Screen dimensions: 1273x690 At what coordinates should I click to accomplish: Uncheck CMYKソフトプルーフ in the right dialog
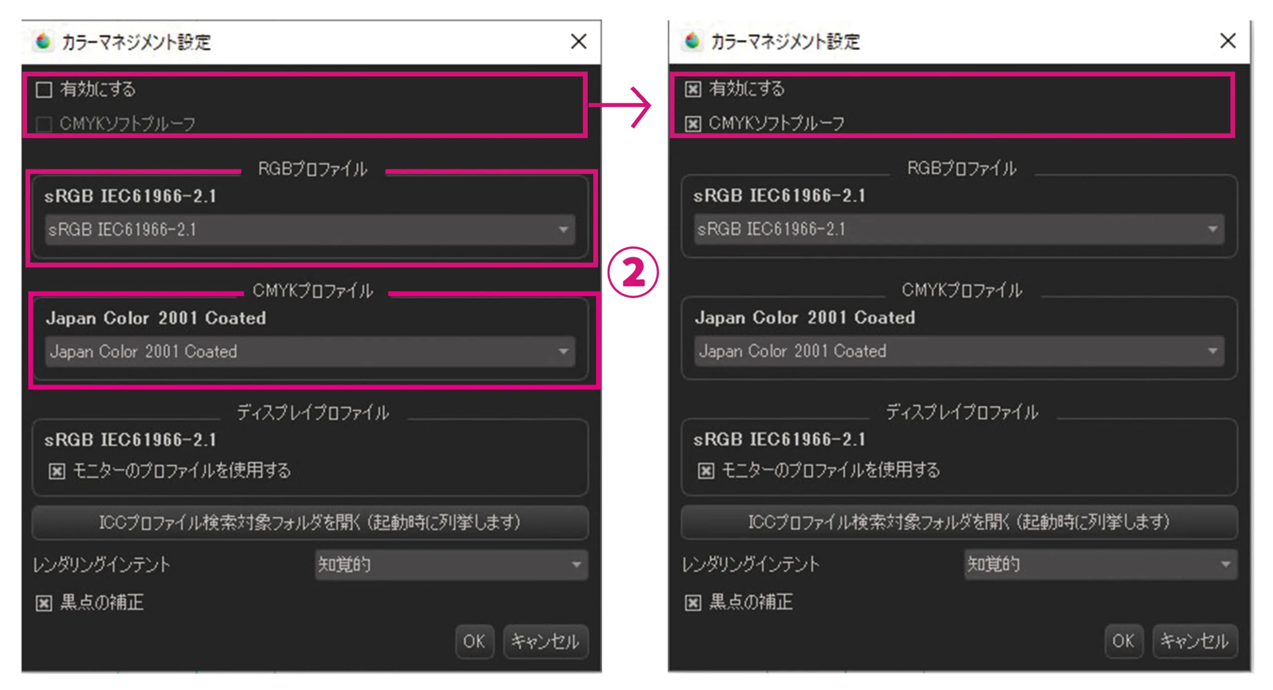click(693, 123)
